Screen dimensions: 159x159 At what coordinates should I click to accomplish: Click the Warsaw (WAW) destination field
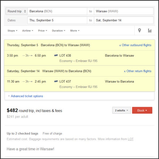[x=124, y=11]
